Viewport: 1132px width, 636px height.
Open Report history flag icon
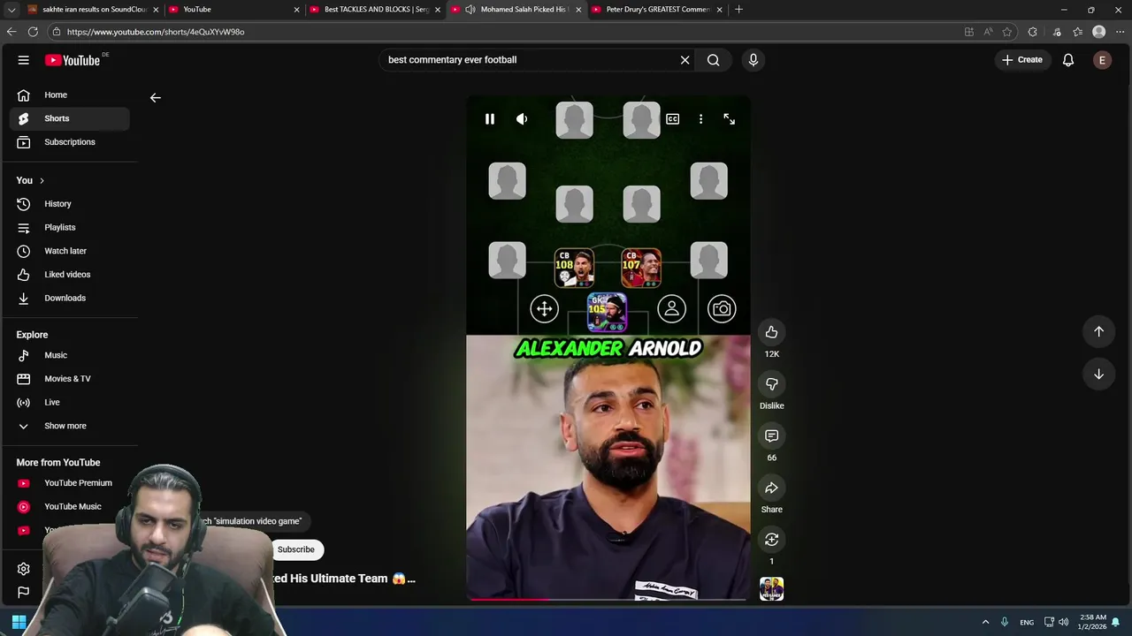pyautogui.click(x=24, y=593)
